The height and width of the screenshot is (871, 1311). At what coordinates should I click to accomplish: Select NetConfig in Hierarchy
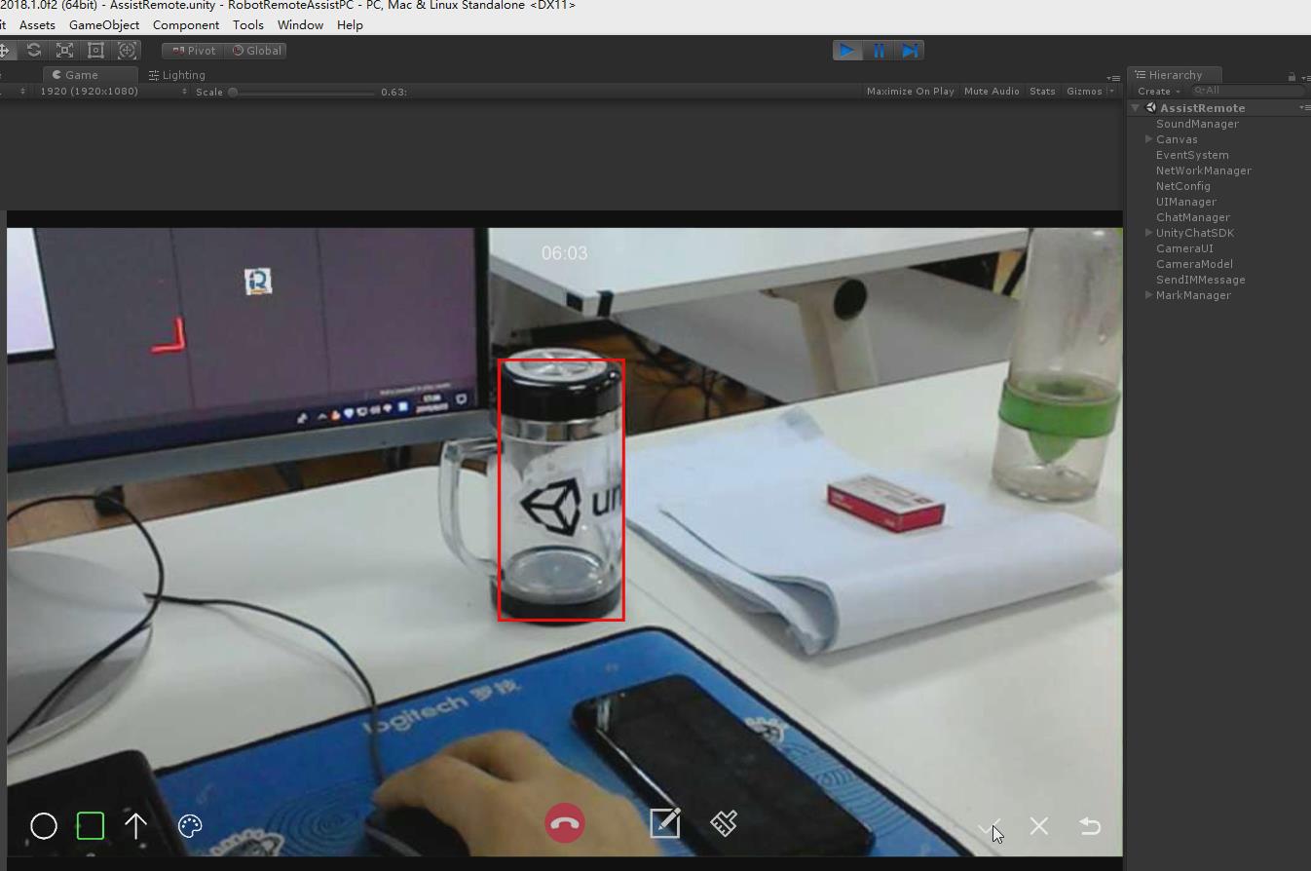click(1182, 186)
